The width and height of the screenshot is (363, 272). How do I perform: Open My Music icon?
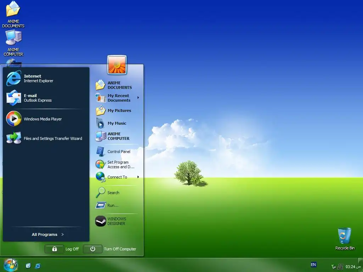pos(100,123)
